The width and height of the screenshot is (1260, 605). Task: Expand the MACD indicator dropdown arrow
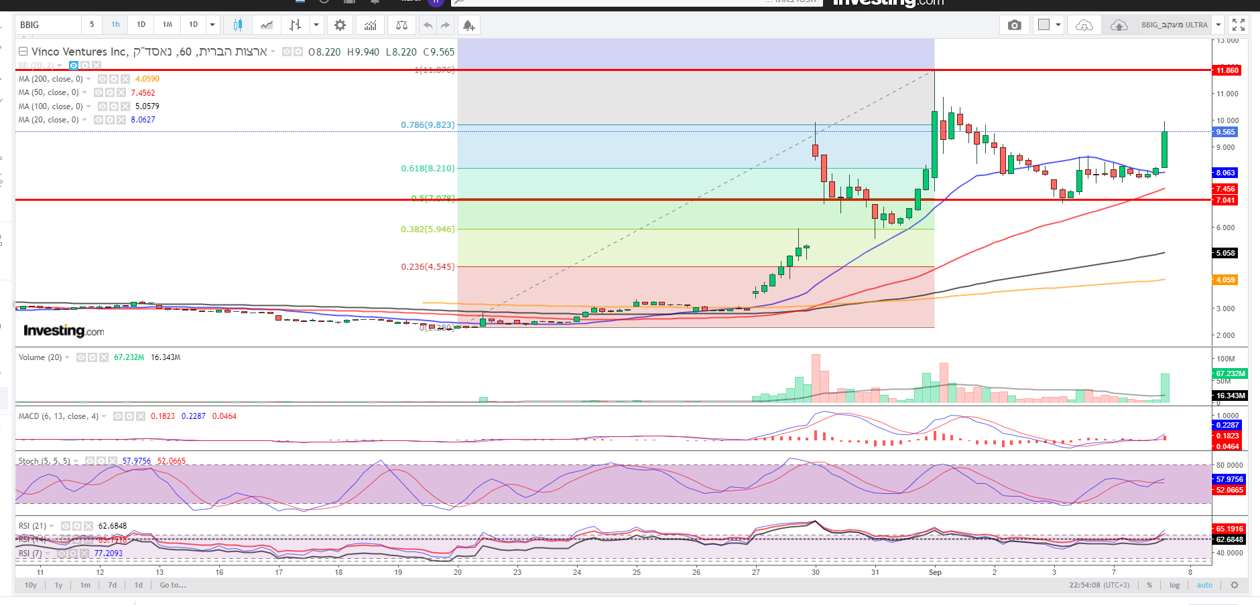[105, 416]
